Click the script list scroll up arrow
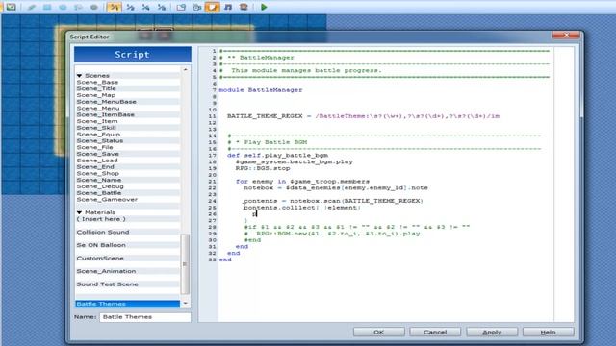Screen dimensions: 616x346 [185, 69]
